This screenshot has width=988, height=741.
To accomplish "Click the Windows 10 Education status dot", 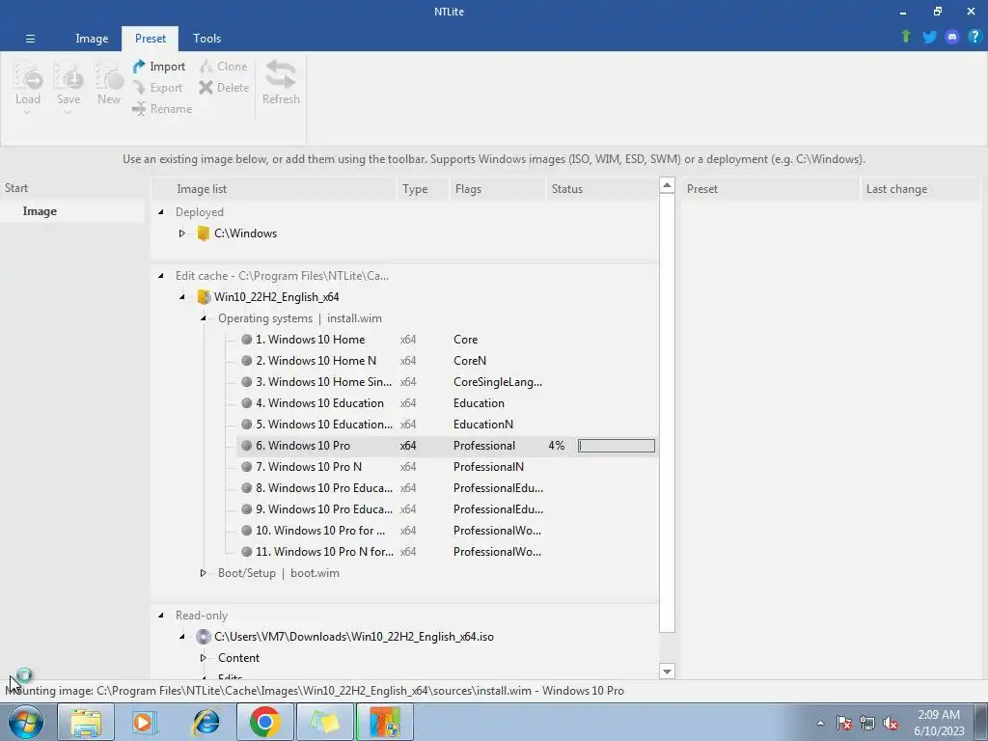I will (x=246, y=403).
